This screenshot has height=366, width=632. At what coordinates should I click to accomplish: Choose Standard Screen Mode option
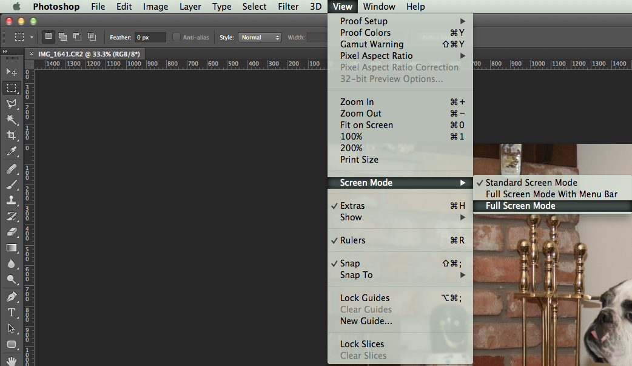(x=553, y=183)
